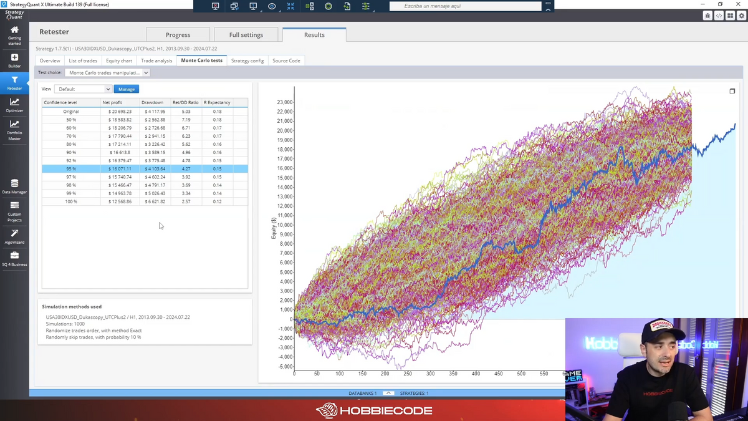
Task: Click the document export icon in recording toolbar
Action: point(347,6)
